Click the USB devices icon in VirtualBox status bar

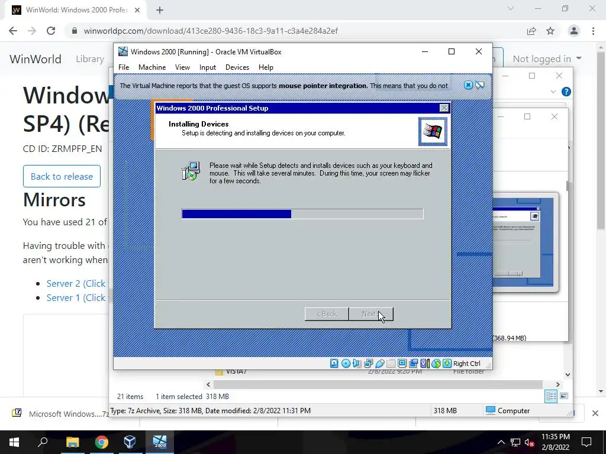(x=379, y=364)
